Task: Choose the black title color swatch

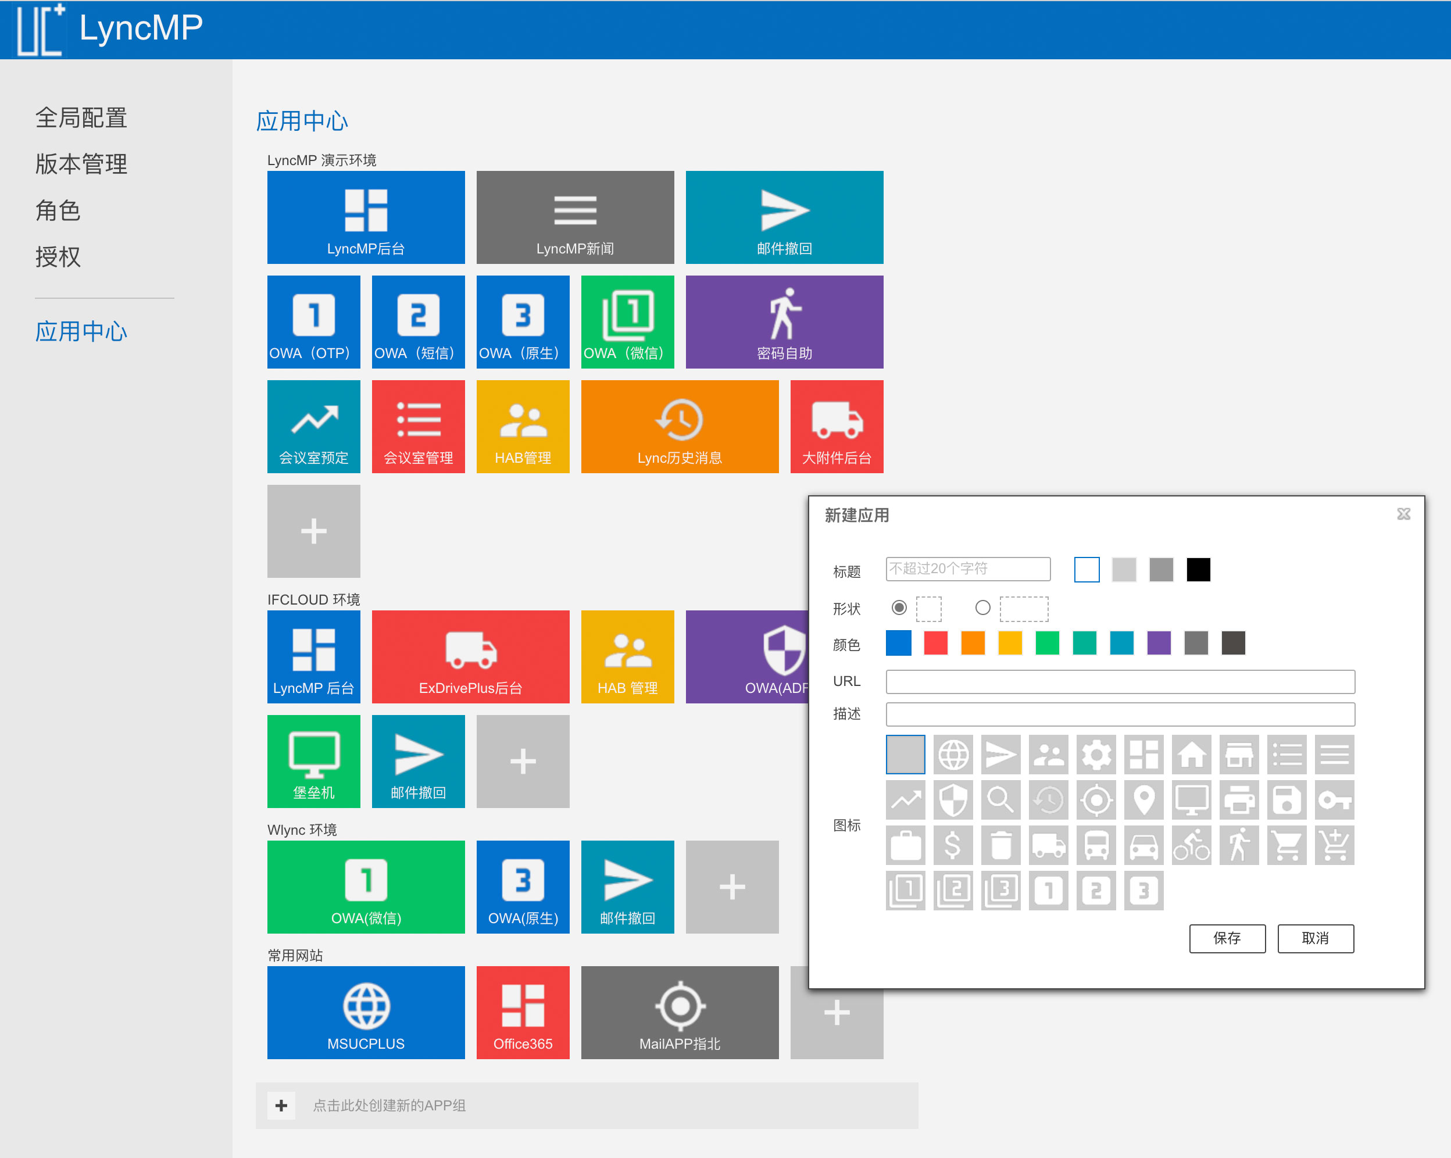Action: pos(1198,569)
